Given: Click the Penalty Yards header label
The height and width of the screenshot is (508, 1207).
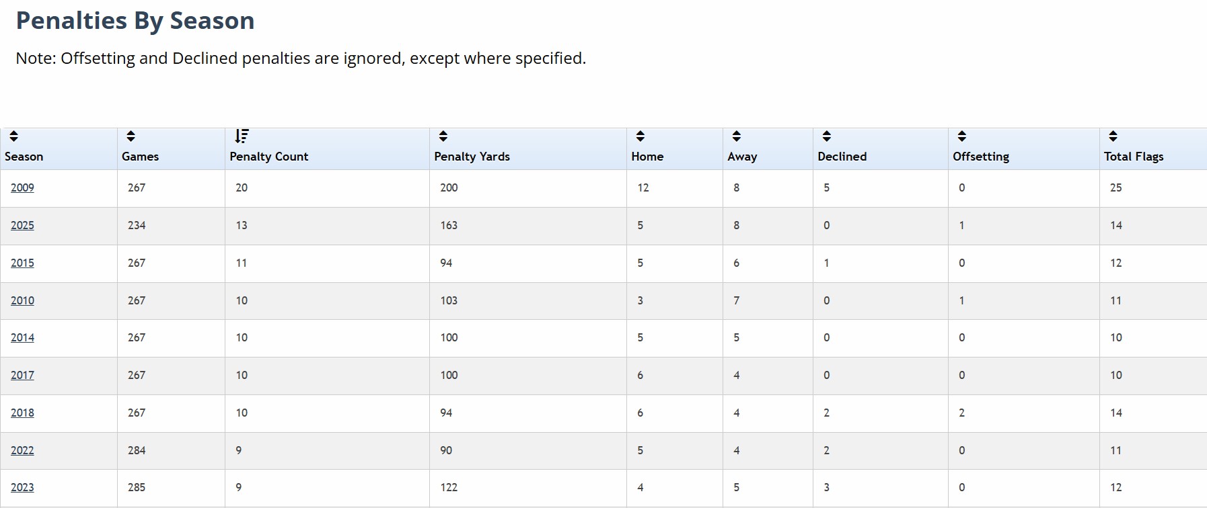Looking at the screenshot, I should 472,157.
